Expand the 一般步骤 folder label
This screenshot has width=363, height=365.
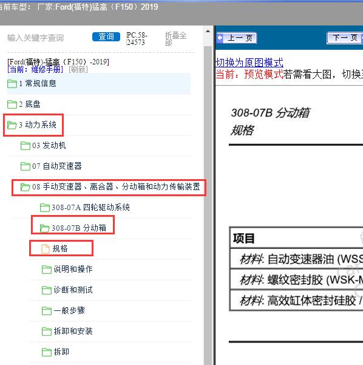69,310
